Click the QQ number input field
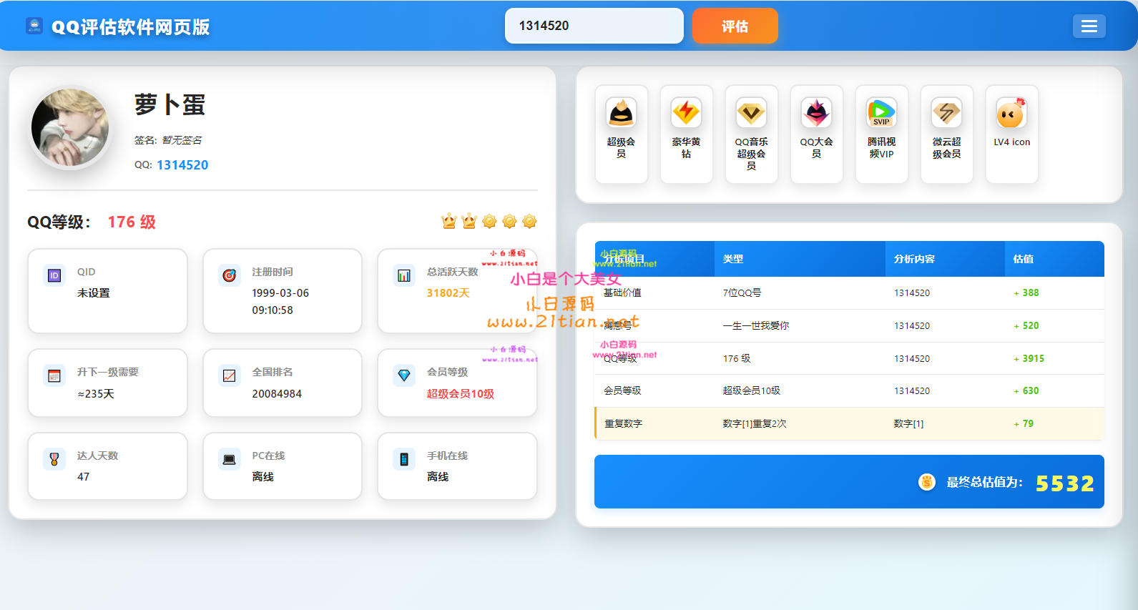The image size is (1138, 610). click(x=594, y=26)
